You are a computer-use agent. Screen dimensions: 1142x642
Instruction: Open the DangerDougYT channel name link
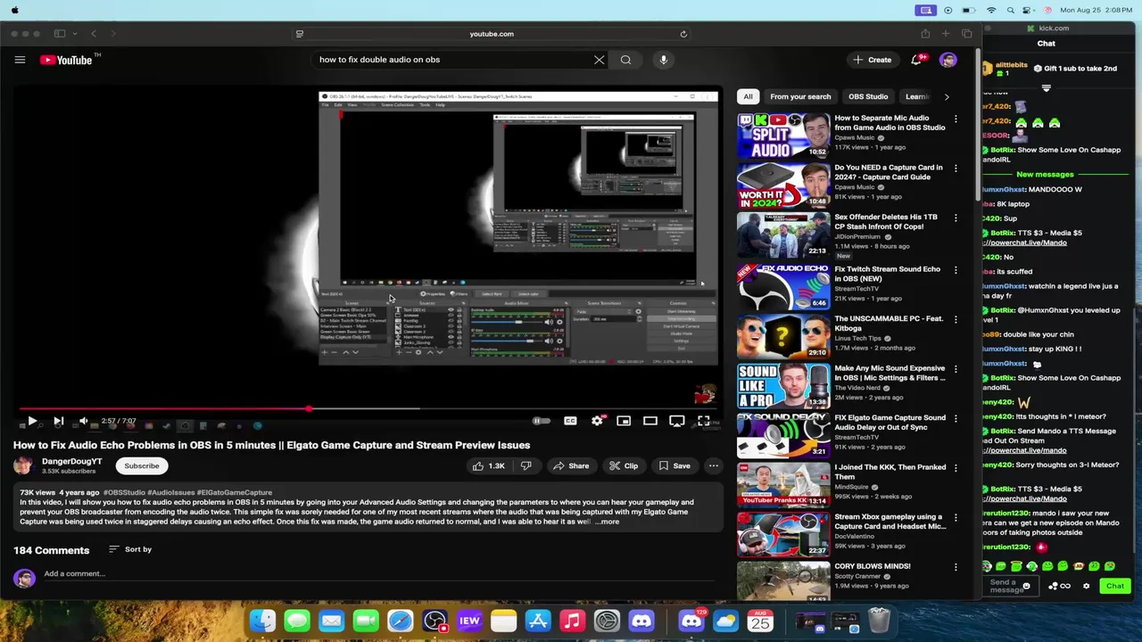coord(72,461)
